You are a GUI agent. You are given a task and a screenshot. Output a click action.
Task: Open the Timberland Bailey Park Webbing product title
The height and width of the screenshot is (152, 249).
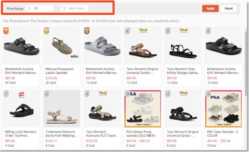pyautogui.click(x=61, y=134)
